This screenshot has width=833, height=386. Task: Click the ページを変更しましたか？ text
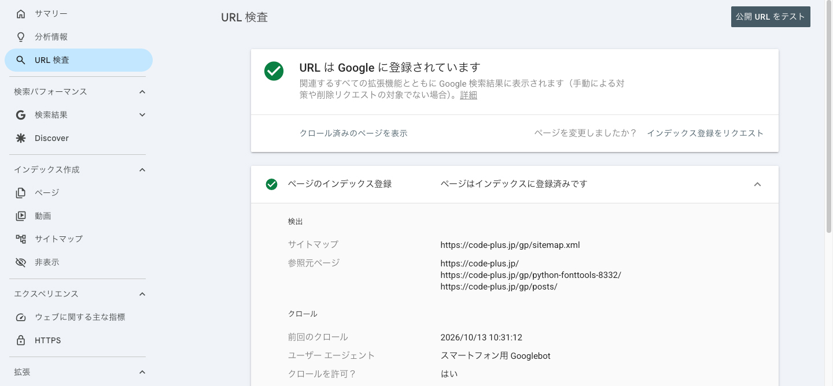coord(585,133)
